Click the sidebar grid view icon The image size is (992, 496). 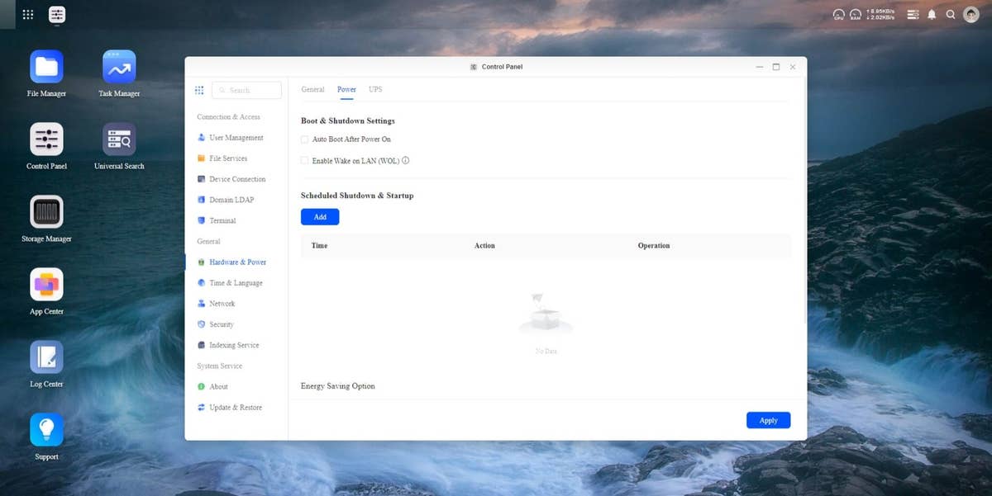click(199, 90)
